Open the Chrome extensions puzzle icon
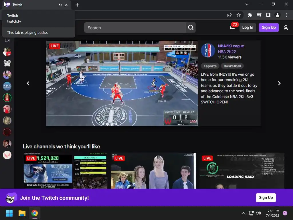Viewport: 293px width, 220px height. pos(250,15)
